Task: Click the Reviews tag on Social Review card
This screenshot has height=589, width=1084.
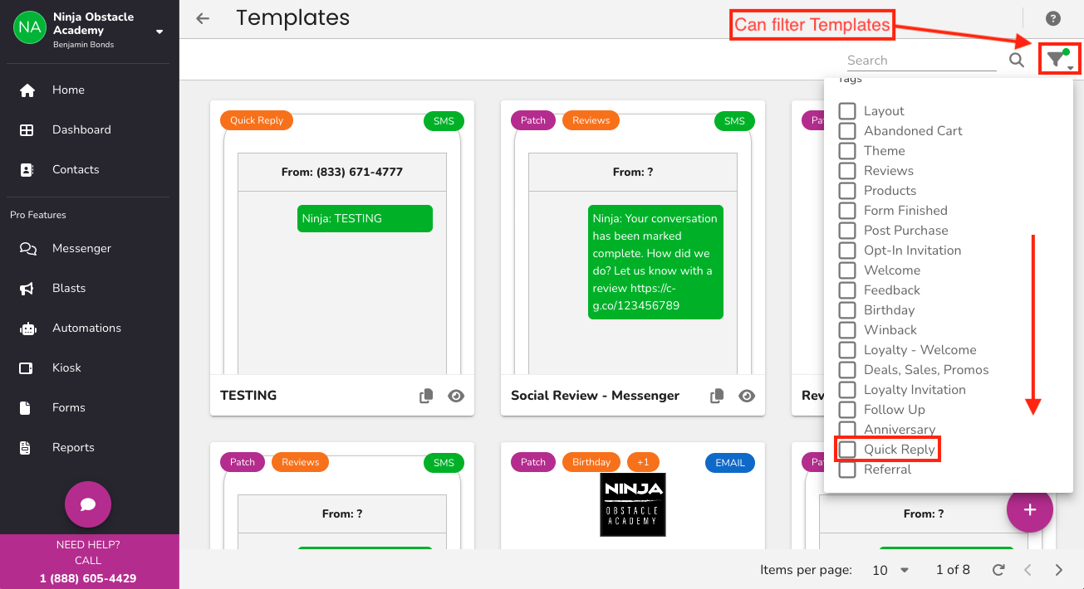Action: tap(591, 120)
